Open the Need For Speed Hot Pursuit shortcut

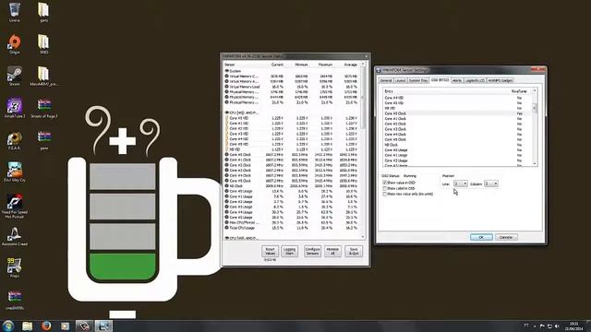[15, 205]
